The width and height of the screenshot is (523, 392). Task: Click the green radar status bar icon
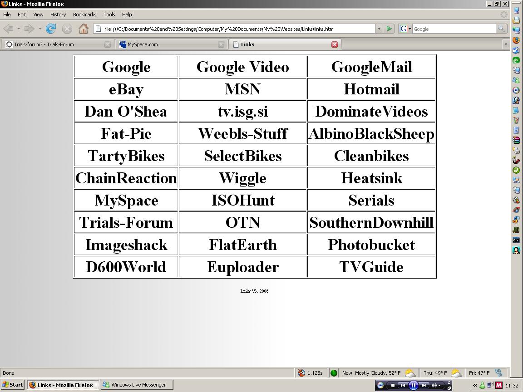pos(334,373)
